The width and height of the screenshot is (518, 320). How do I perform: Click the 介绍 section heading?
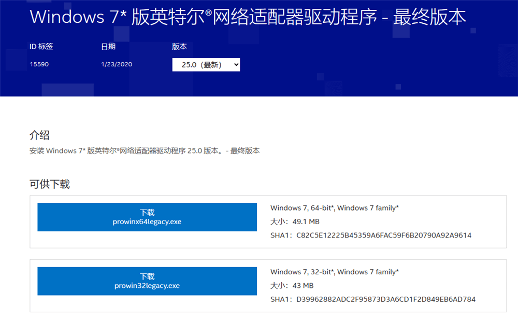[39, 136]
